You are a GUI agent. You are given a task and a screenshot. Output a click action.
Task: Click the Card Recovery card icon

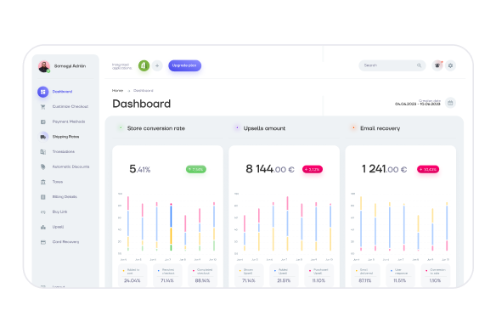tap(43, 242)
